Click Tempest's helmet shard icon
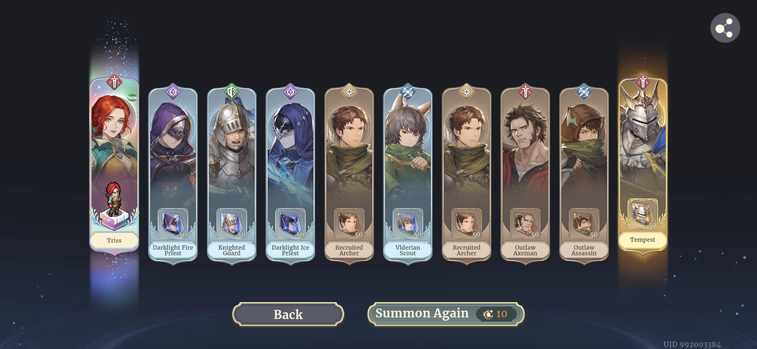Viewport: 757px width, 349px height. 642,214
